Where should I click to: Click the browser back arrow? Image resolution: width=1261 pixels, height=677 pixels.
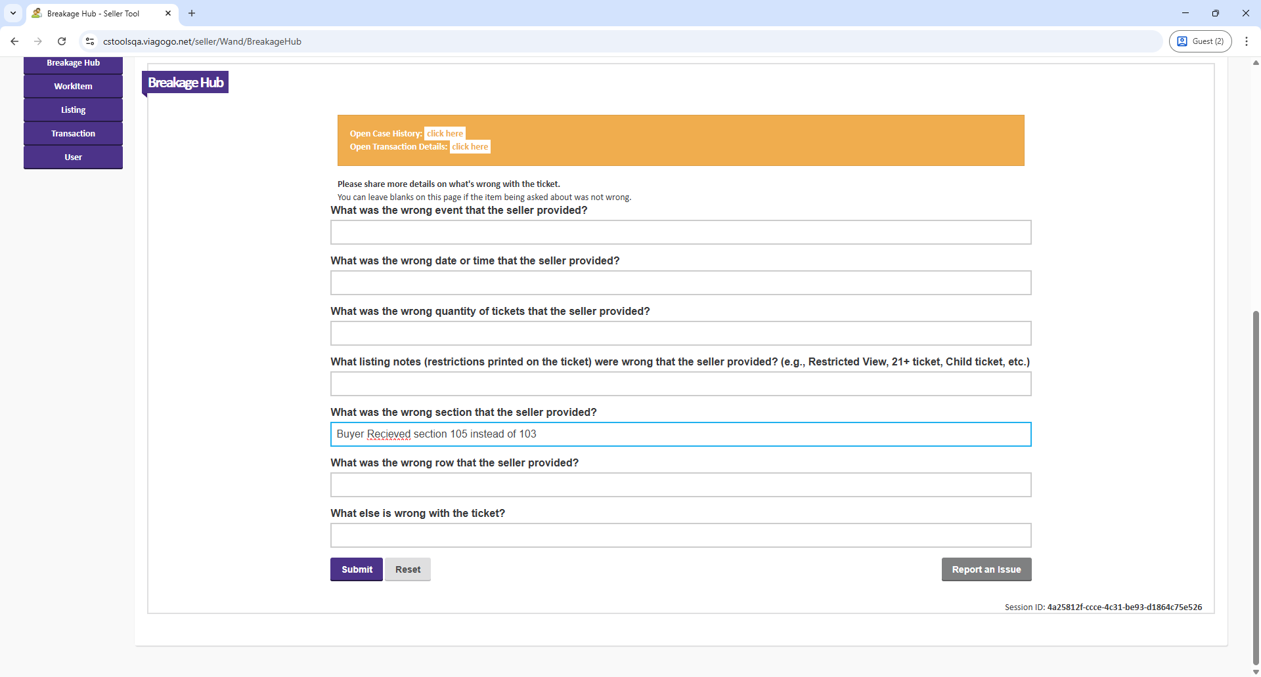14,41
